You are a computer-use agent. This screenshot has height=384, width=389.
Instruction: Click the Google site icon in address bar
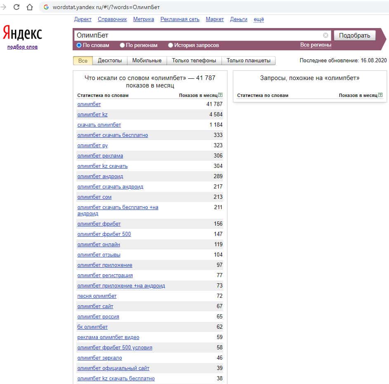click(46, 7)
